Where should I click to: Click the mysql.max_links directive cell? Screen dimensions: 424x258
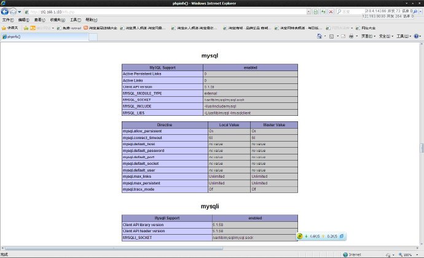click(165, 176)
